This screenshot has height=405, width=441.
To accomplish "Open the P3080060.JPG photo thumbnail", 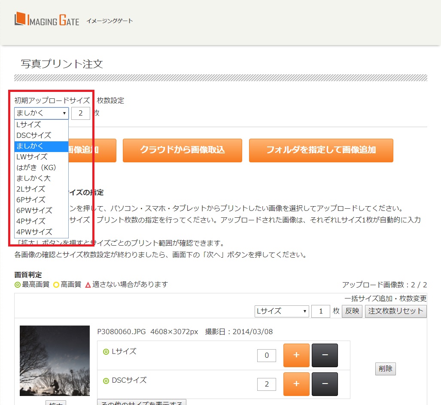I will (55, 361).
